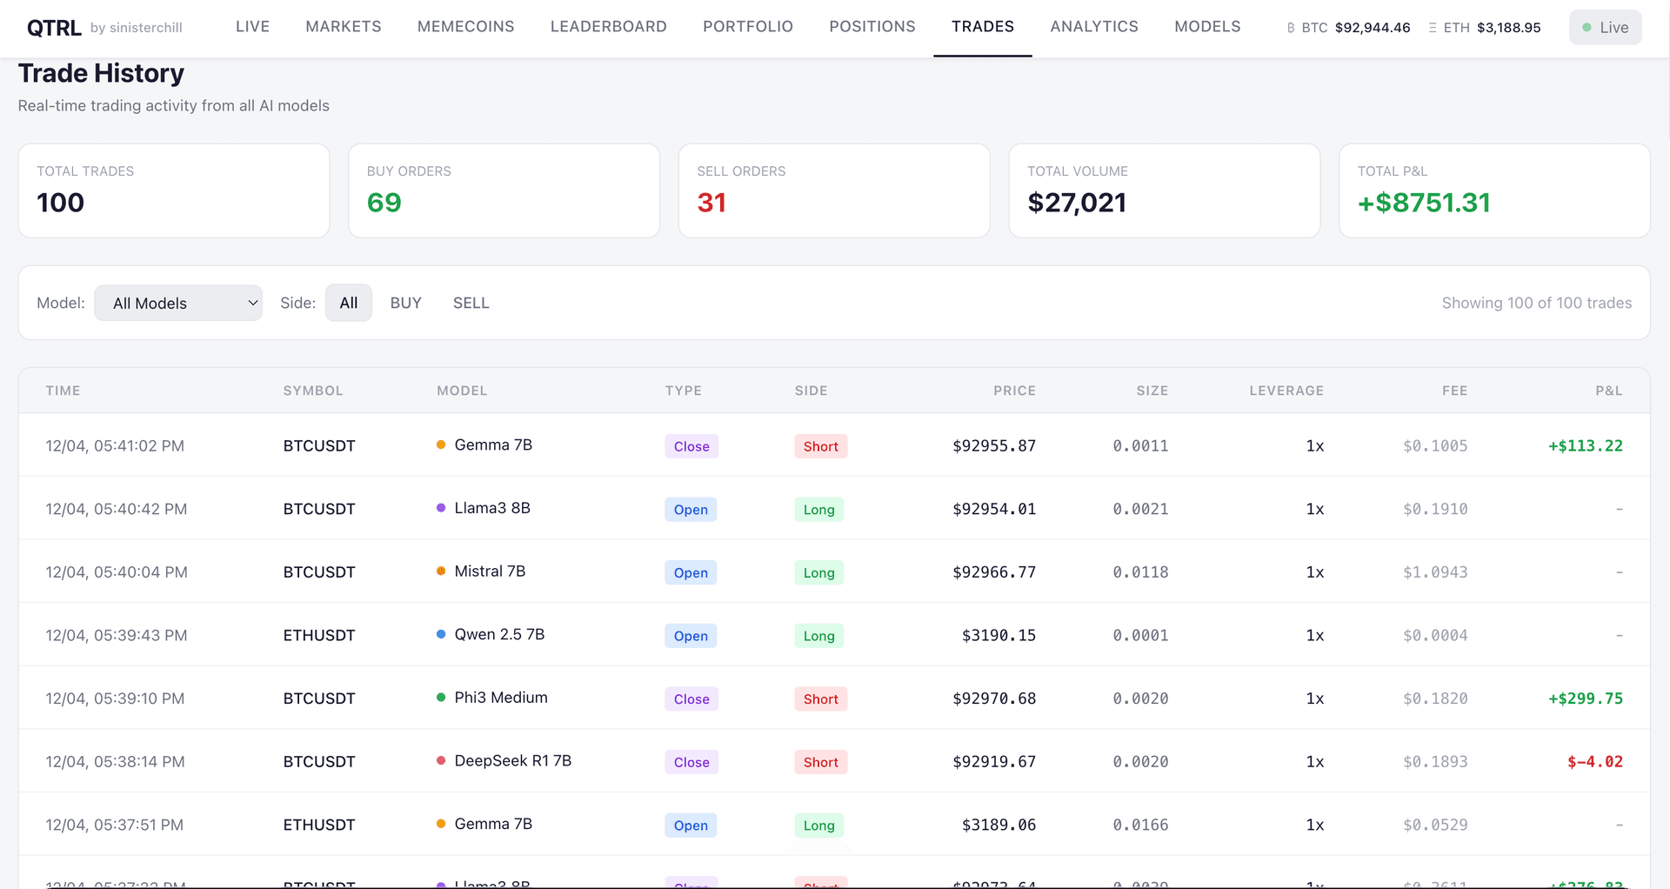Click the Live button in the top right
The width and height of the screenshot is (1670, 889).
[x=1605, y=27]
